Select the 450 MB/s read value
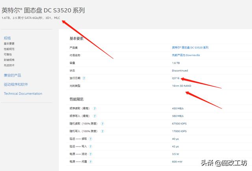 coord(178,108)
